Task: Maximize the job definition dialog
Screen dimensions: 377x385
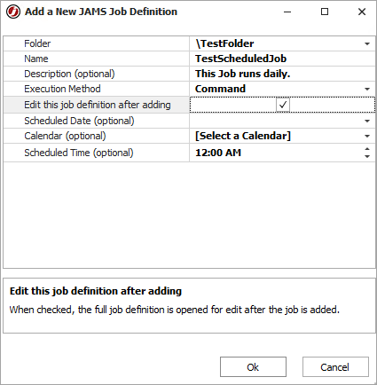Action: 325,12
